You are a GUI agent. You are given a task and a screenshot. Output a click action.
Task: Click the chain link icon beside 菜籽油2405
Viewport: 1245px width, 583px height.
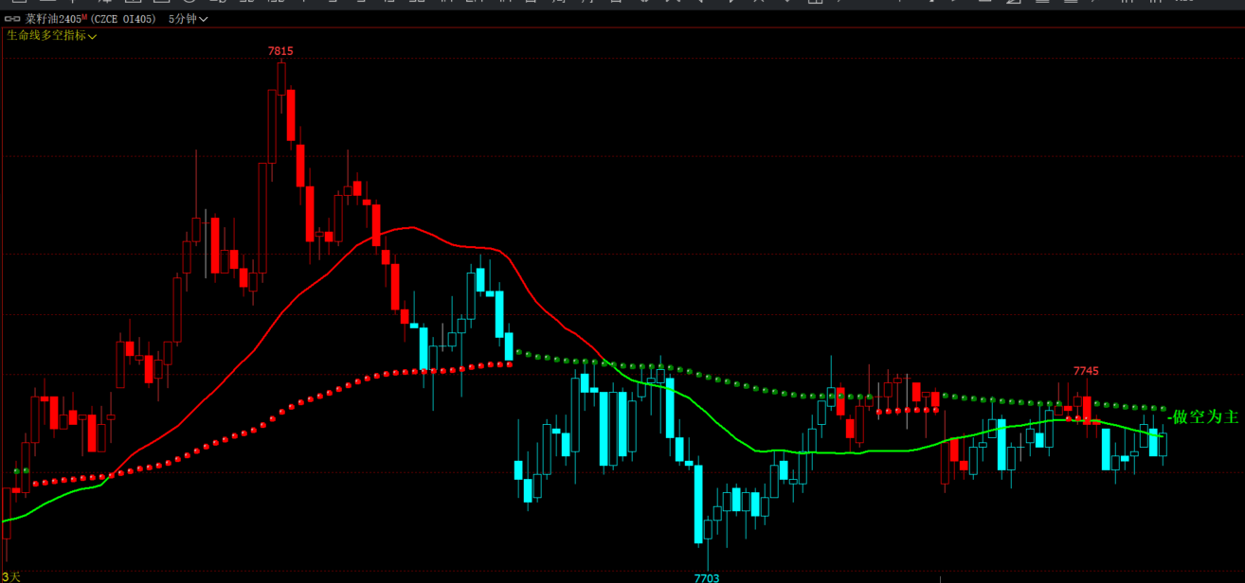tap(12, 19)
